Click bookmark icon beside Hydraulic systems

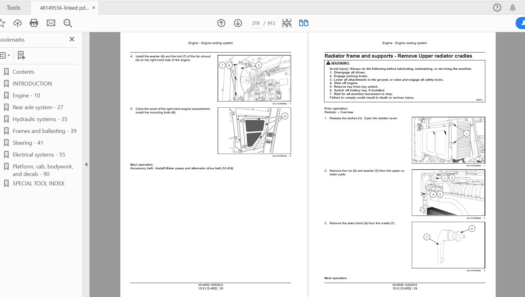6,119
